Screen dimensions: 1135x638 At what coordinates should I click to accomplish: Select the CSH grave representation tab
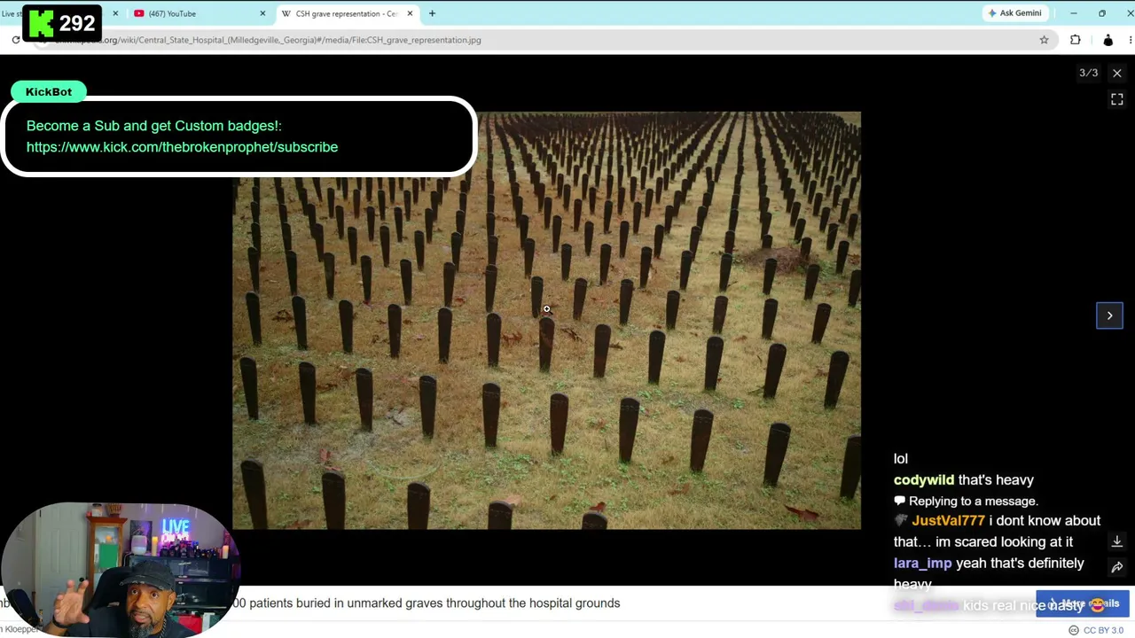pyautogui.click(x=348, y=13)
